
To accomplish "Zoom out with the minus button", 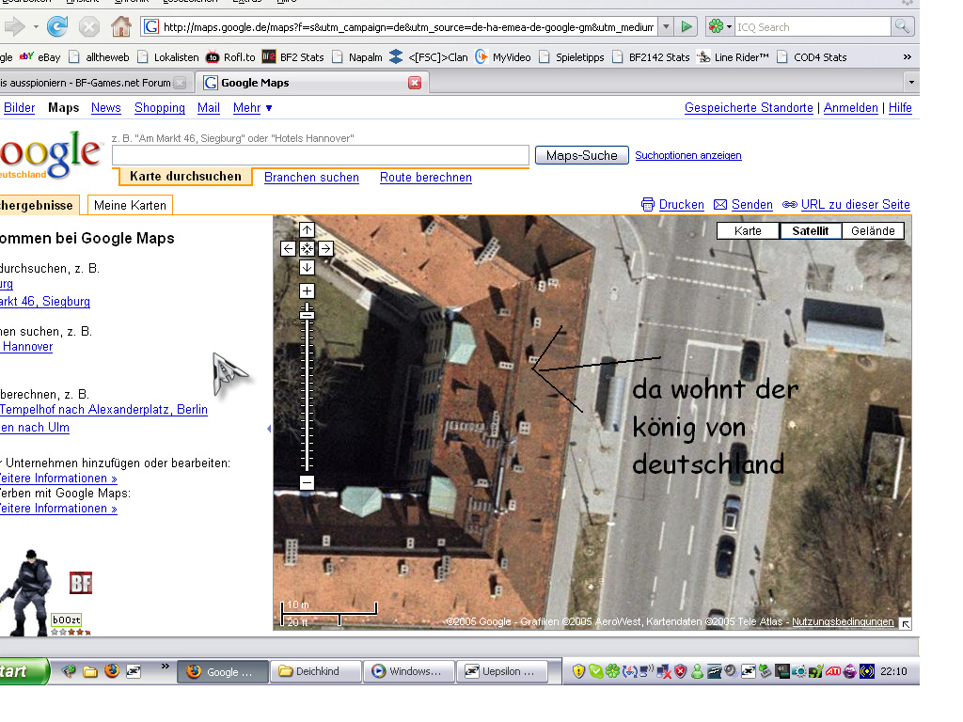I will (x=307, y=483).
